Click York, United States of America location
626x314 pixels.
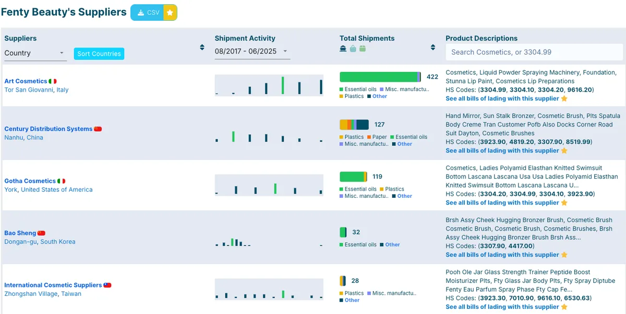(49, 190)
